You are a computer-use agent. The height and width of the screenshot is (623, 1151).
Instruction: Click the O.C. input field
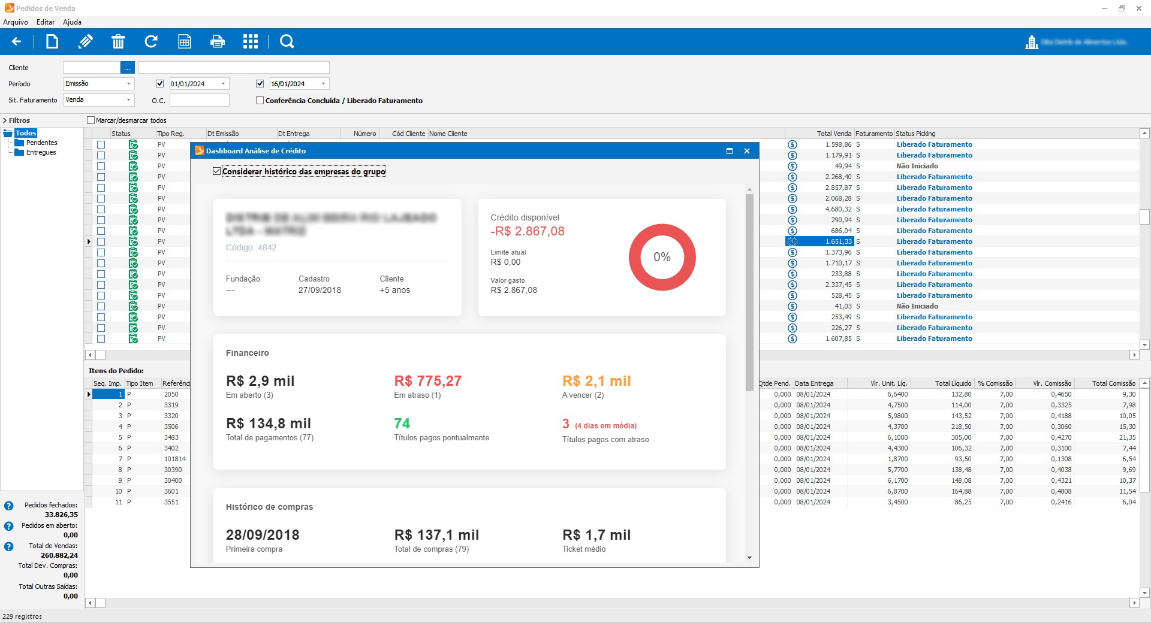(200, 100)
